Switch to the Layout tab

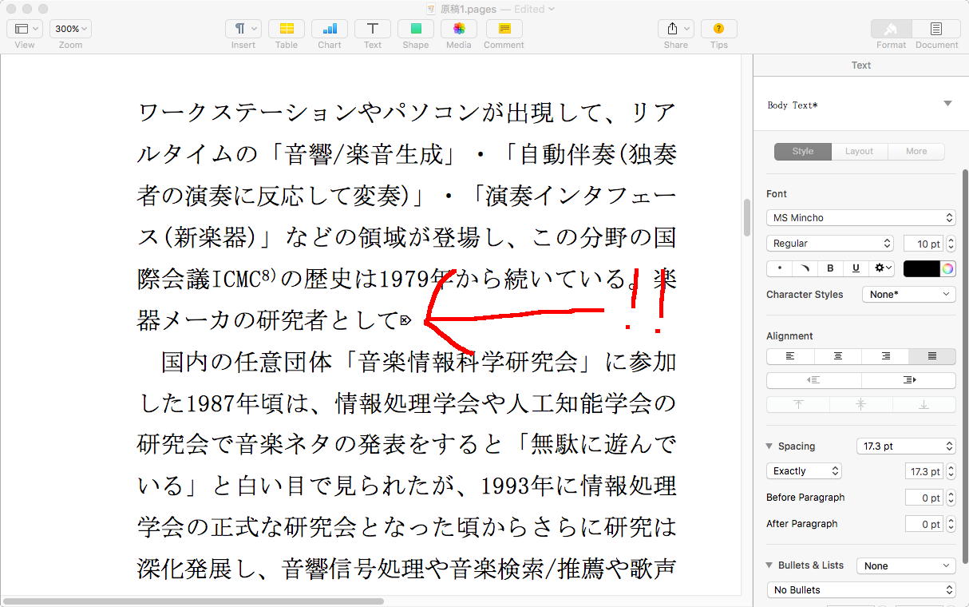point(859,152)
